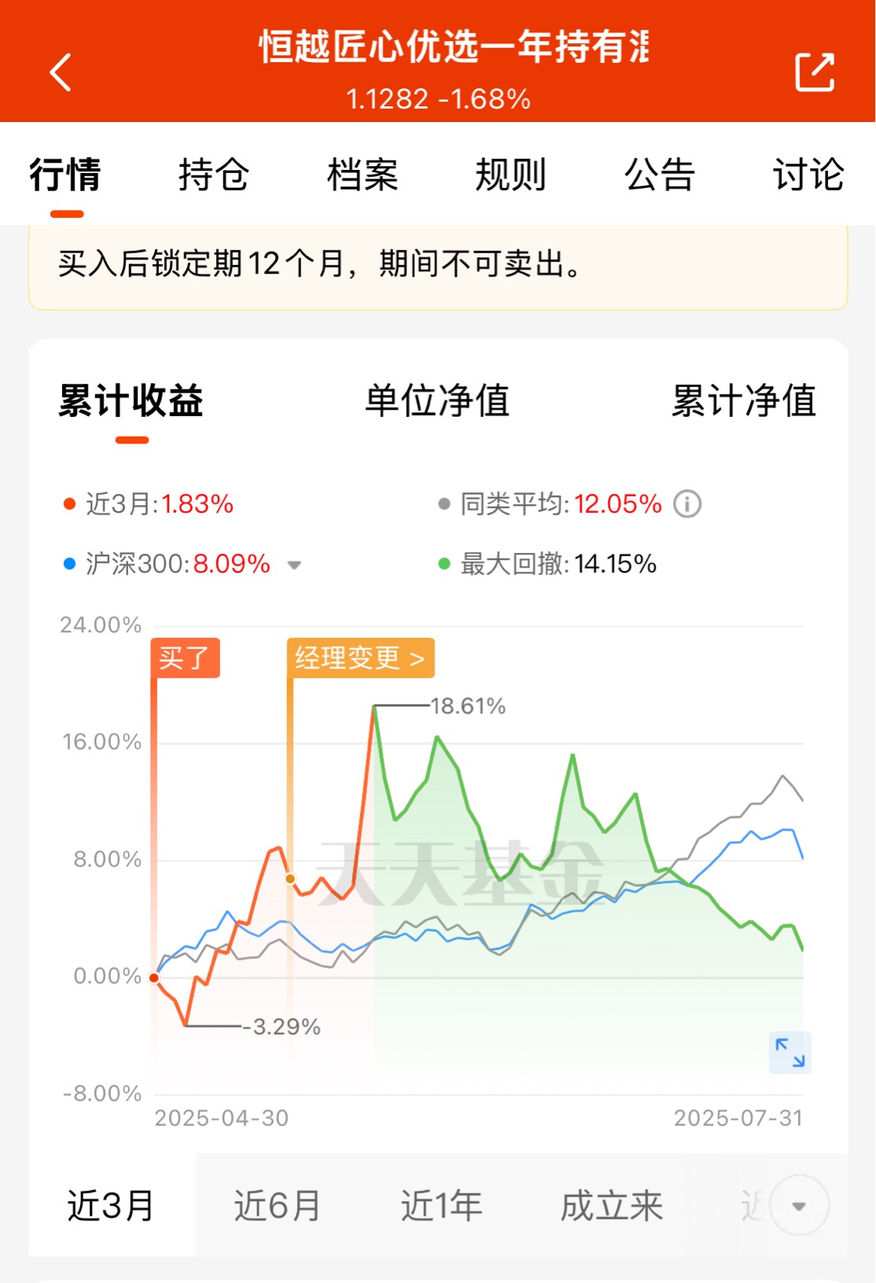Image resolution: width=876 pixels, height=1283 pixels.
Task: Open the share icon in header
Action: point(815,72)
